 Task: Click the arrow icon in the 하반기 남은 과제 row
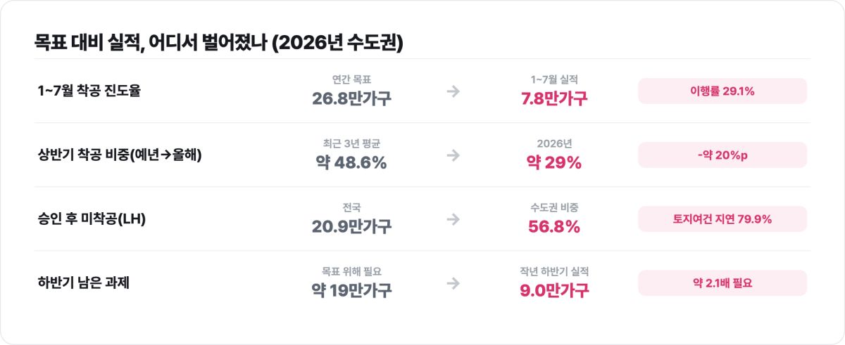tap(453, 283)
